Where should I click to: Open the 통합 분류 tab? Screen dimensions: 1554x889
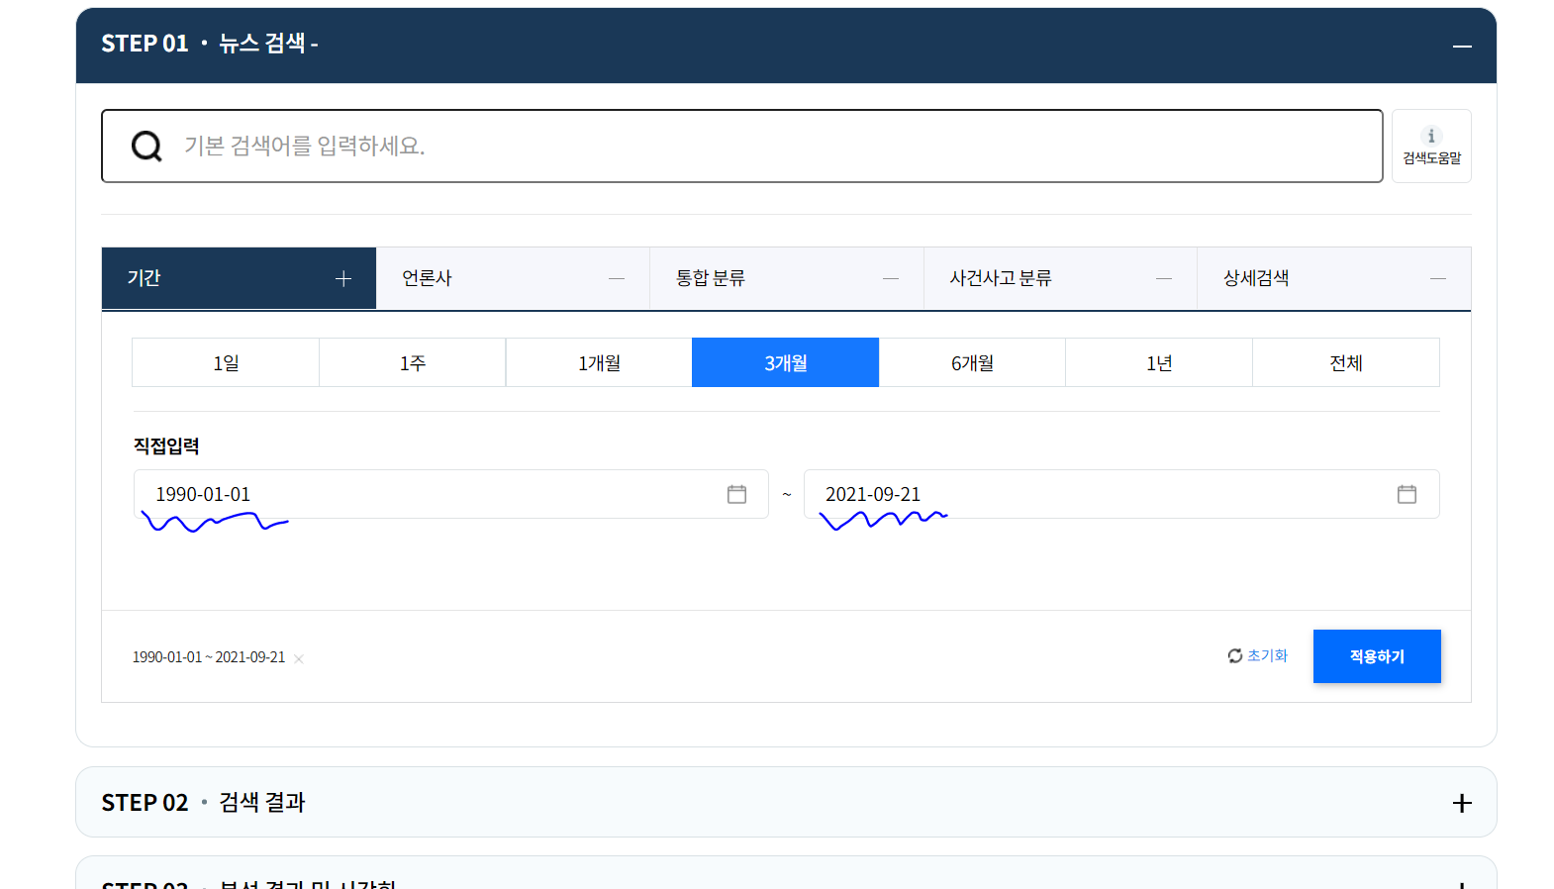tap(787, 278)
